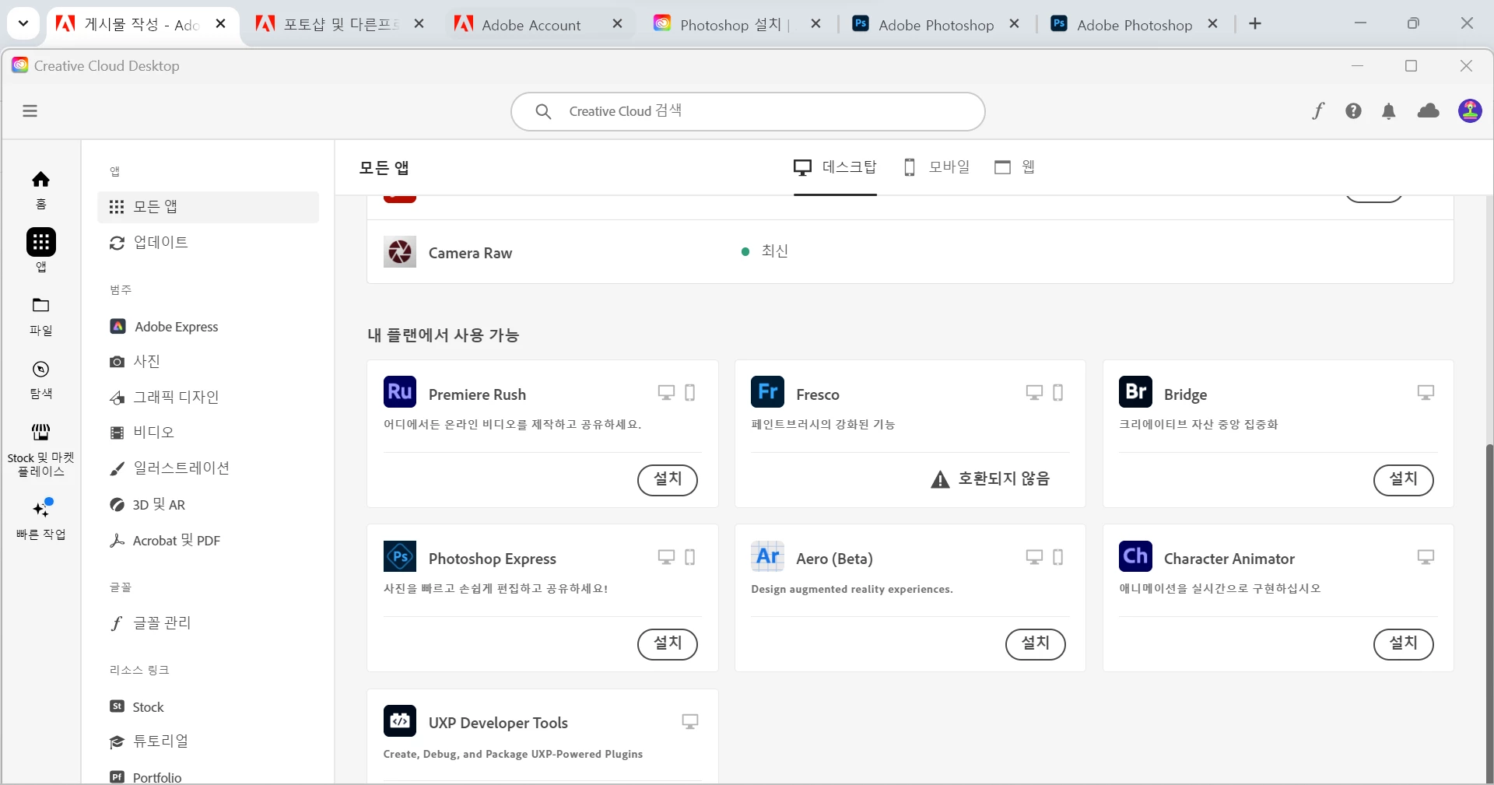Open 일러스트레이션 category
1494x785 pixels.
(x=209, y=468)
